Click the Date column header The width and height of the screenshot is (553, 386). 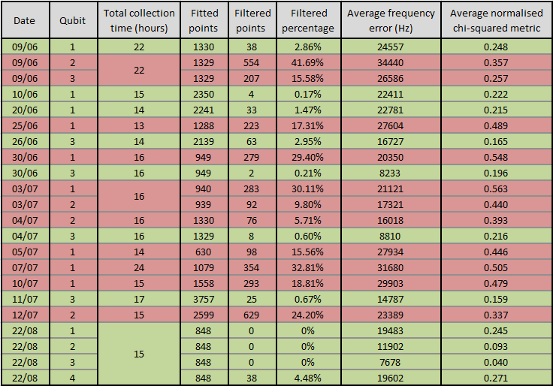(25, 21)
